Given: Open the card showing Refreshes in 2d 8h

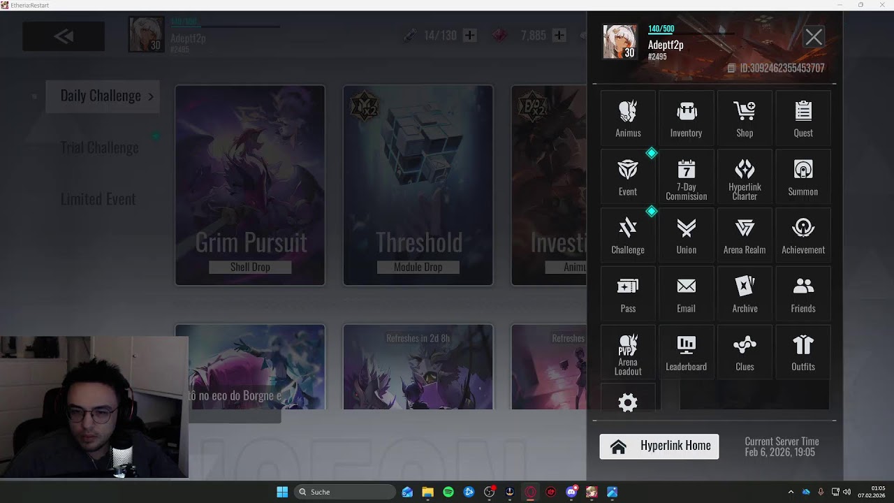Looking at the screenshot, I should pyautogui.click(x=418, y=367).
